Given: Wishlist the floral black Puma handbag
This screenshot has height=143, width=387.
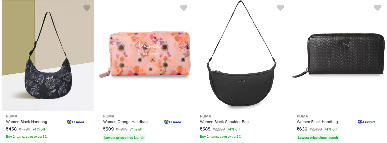Looking at the screenshot, I should click(x=87, y=8).
